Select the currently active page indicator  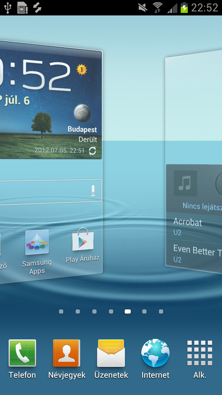click(128, 312)
